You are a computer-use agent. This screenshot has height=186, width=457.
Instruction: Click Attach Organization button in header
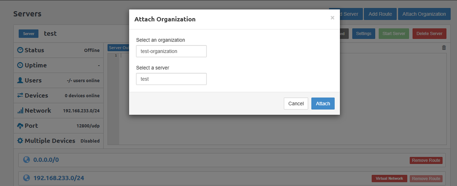point(424,14)
